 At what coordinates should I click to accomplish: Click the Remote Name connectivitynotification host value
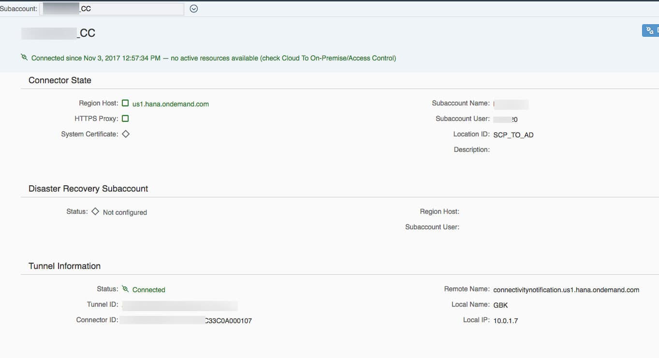point(566,290)
